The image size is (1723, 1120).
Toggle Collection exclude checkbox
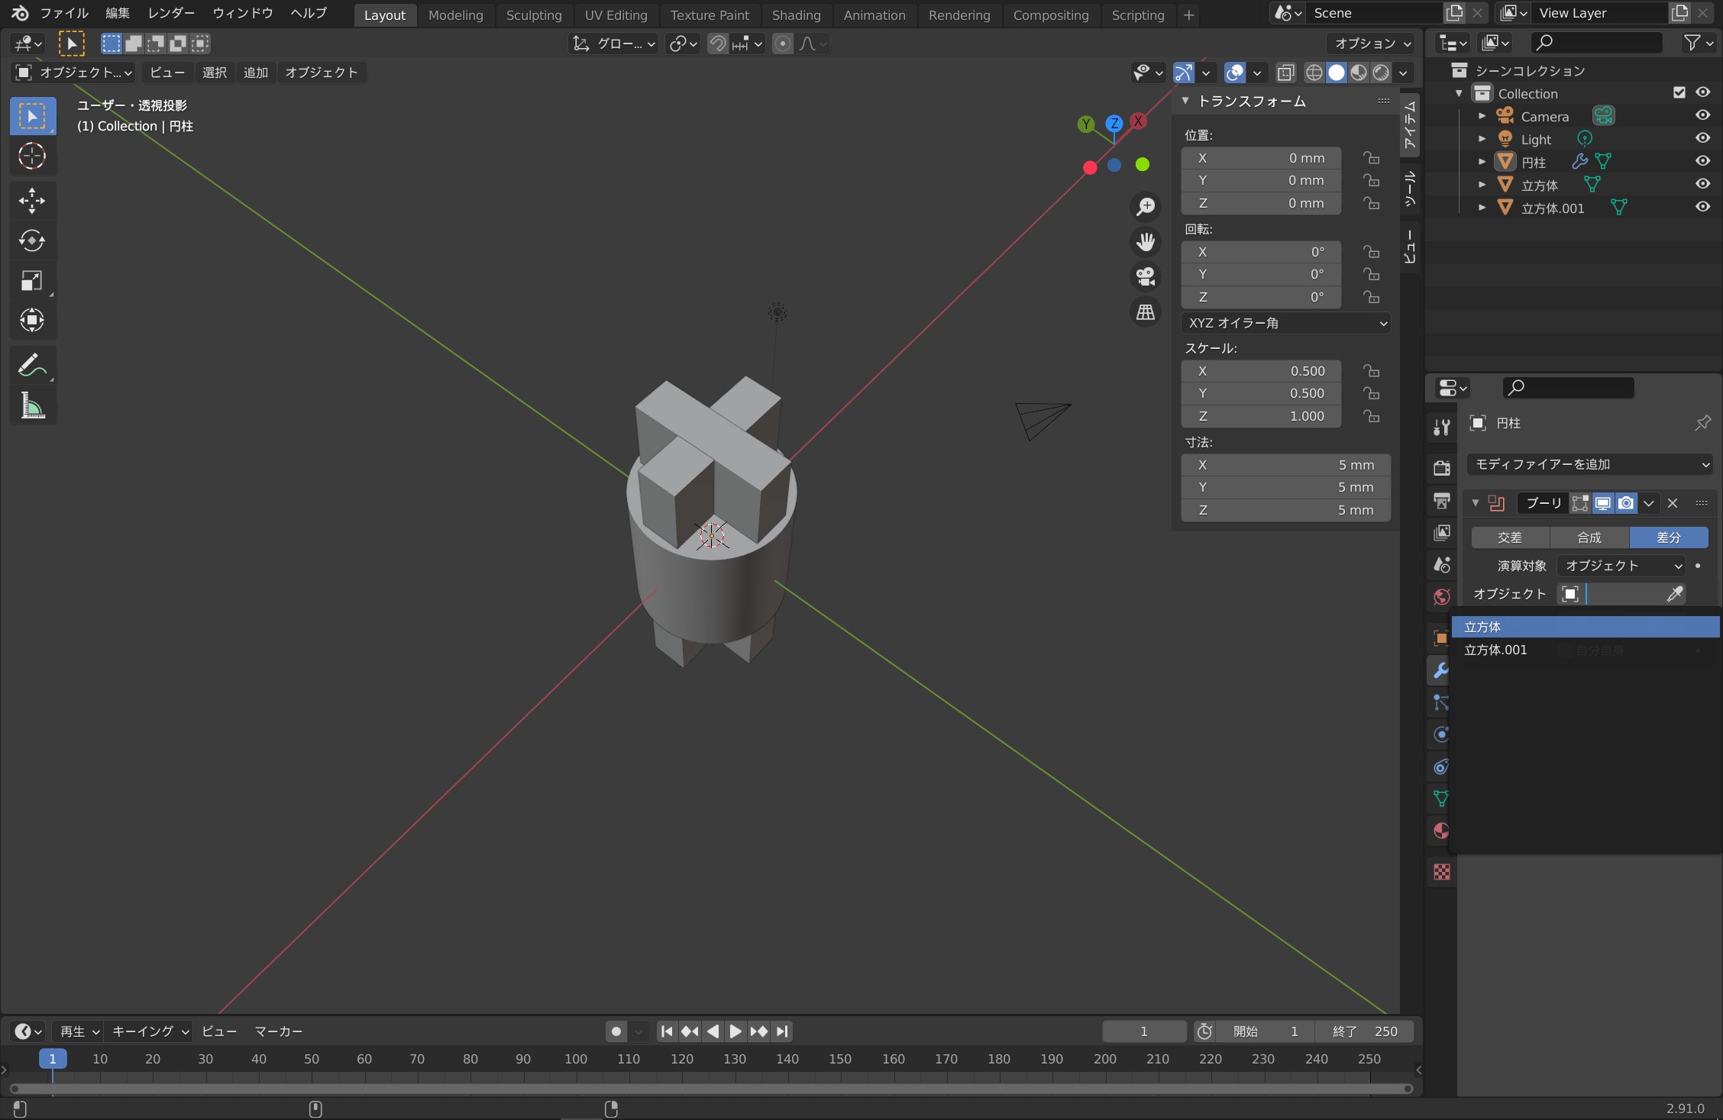coord(1679,92)
